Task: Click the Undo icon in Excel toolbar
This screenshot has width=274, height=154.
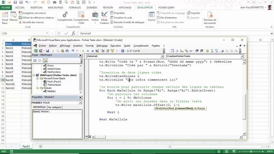Action: (x=27, y=2)
